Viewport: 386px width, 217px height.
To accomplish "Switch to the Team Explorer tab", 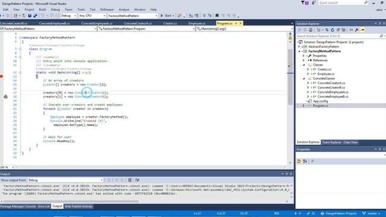I will [x=332, y=142].
